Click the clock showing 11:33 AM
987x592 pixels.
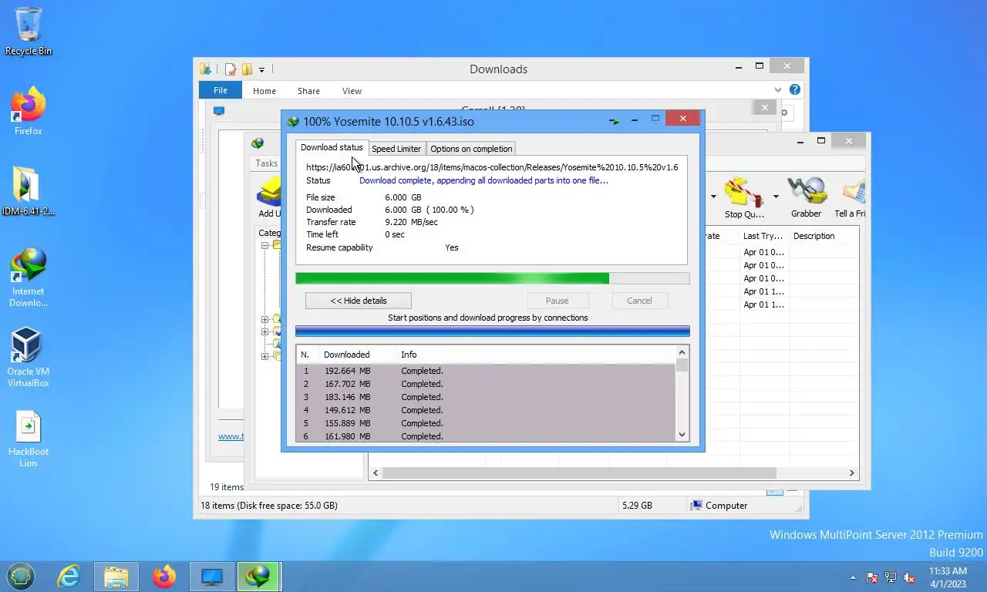948,571
